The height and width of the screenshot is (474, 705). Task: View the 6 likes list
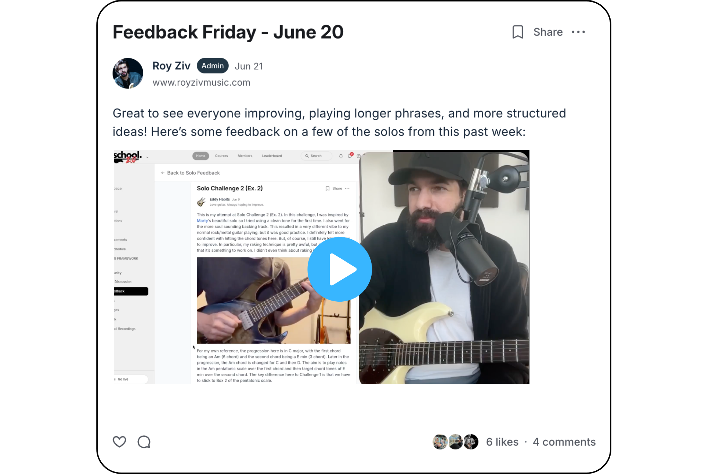click(502, 442)
